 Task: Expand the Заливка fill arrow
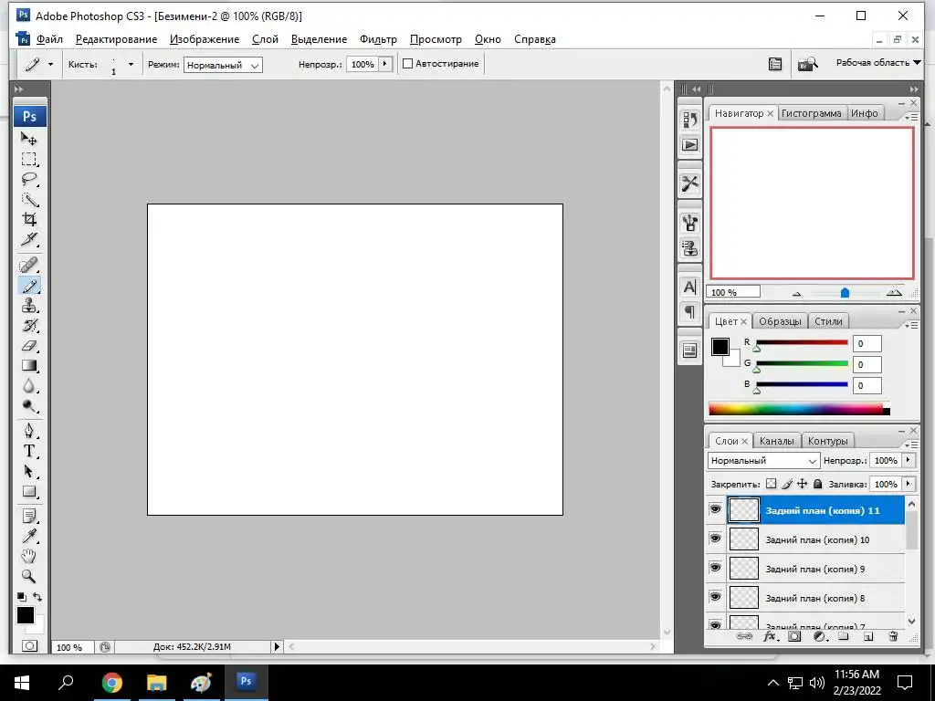(x=909, y=484)
